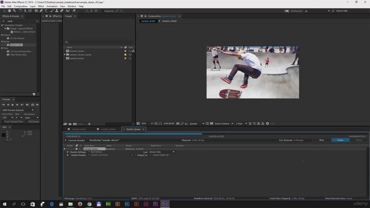This screenshot has width=370, height=208.
Task: Collapse the Distort effects group
Action: point(2,35)
